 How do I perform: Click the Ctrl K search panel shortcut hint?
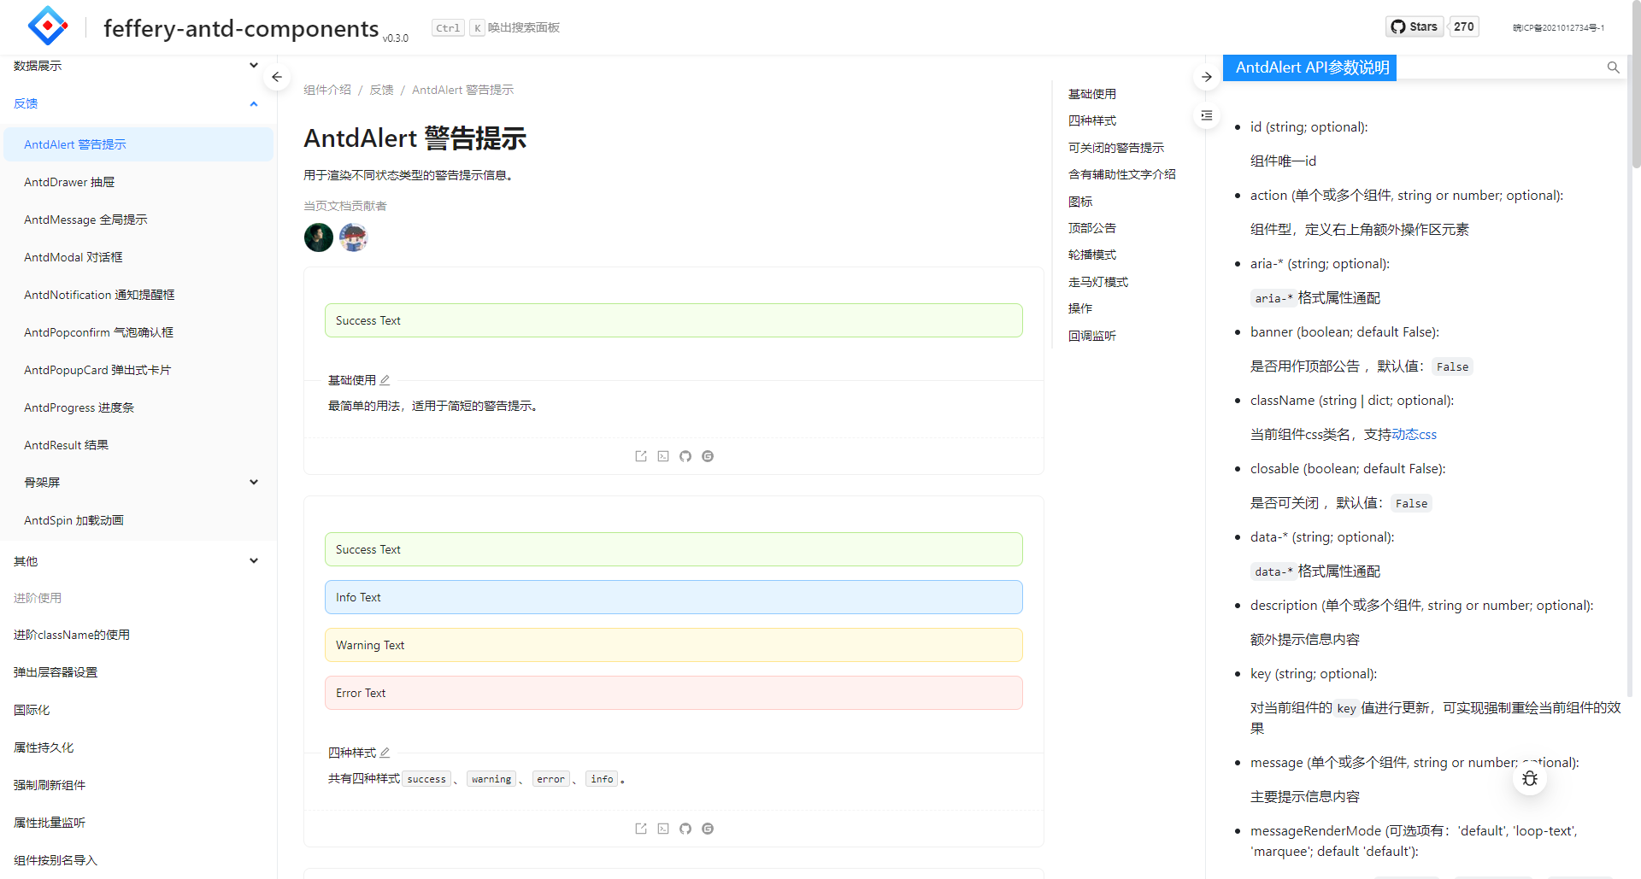[x=496, y=28]
